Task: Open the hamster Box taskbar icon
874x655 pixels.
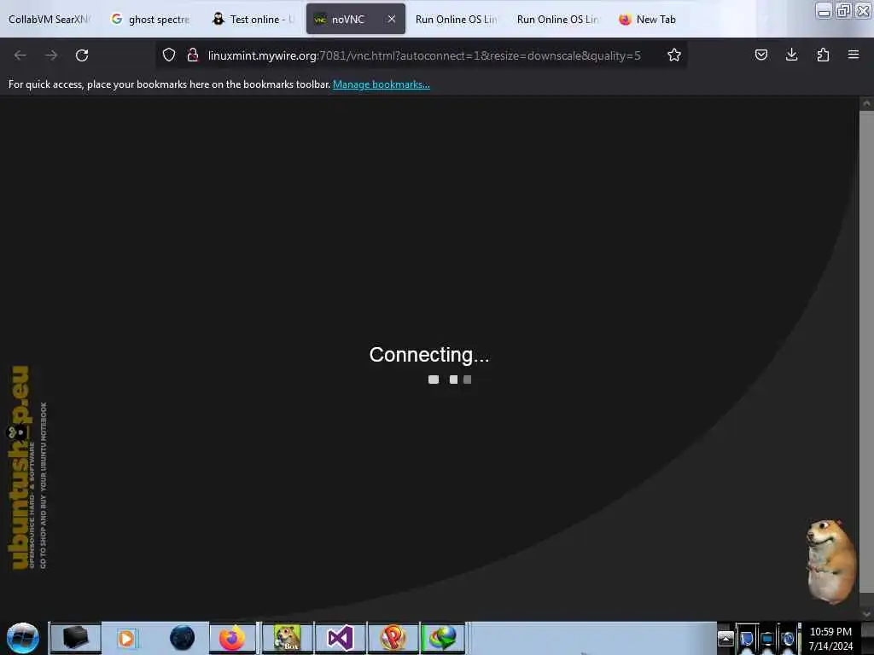Action: point(288,638)
